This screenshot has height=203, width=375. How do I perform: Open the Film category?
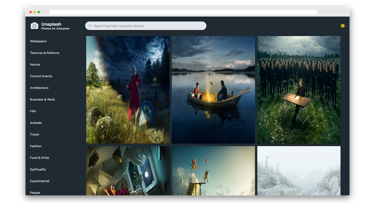tap(33, 111)
